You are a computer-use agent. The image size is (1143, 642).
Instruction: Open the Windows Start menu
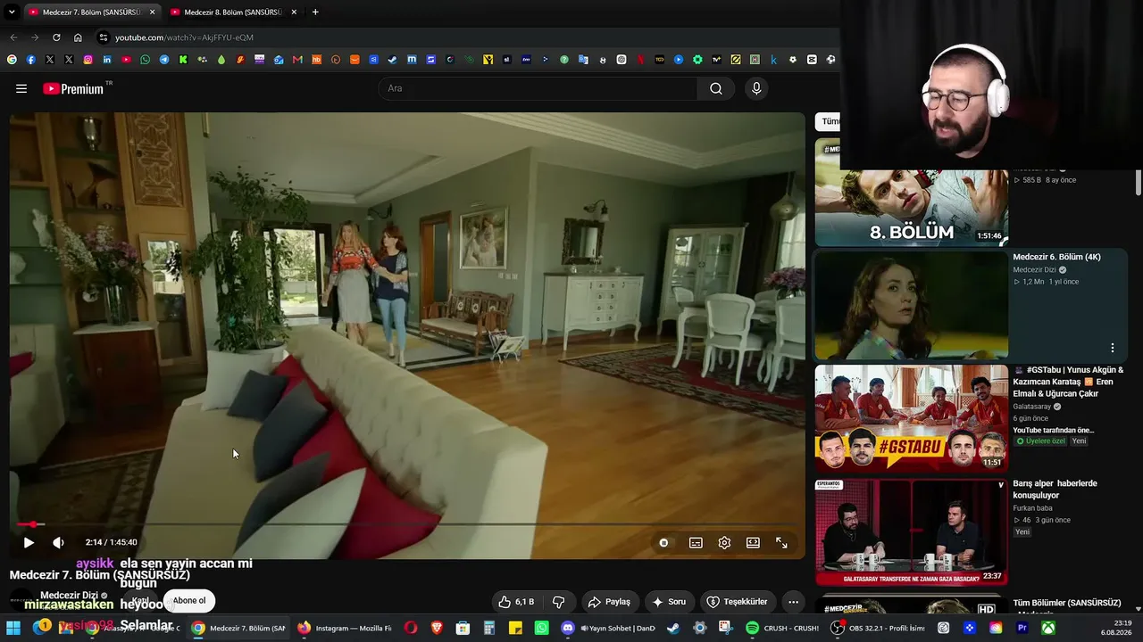pyautogui.click(x=14, y=628)
